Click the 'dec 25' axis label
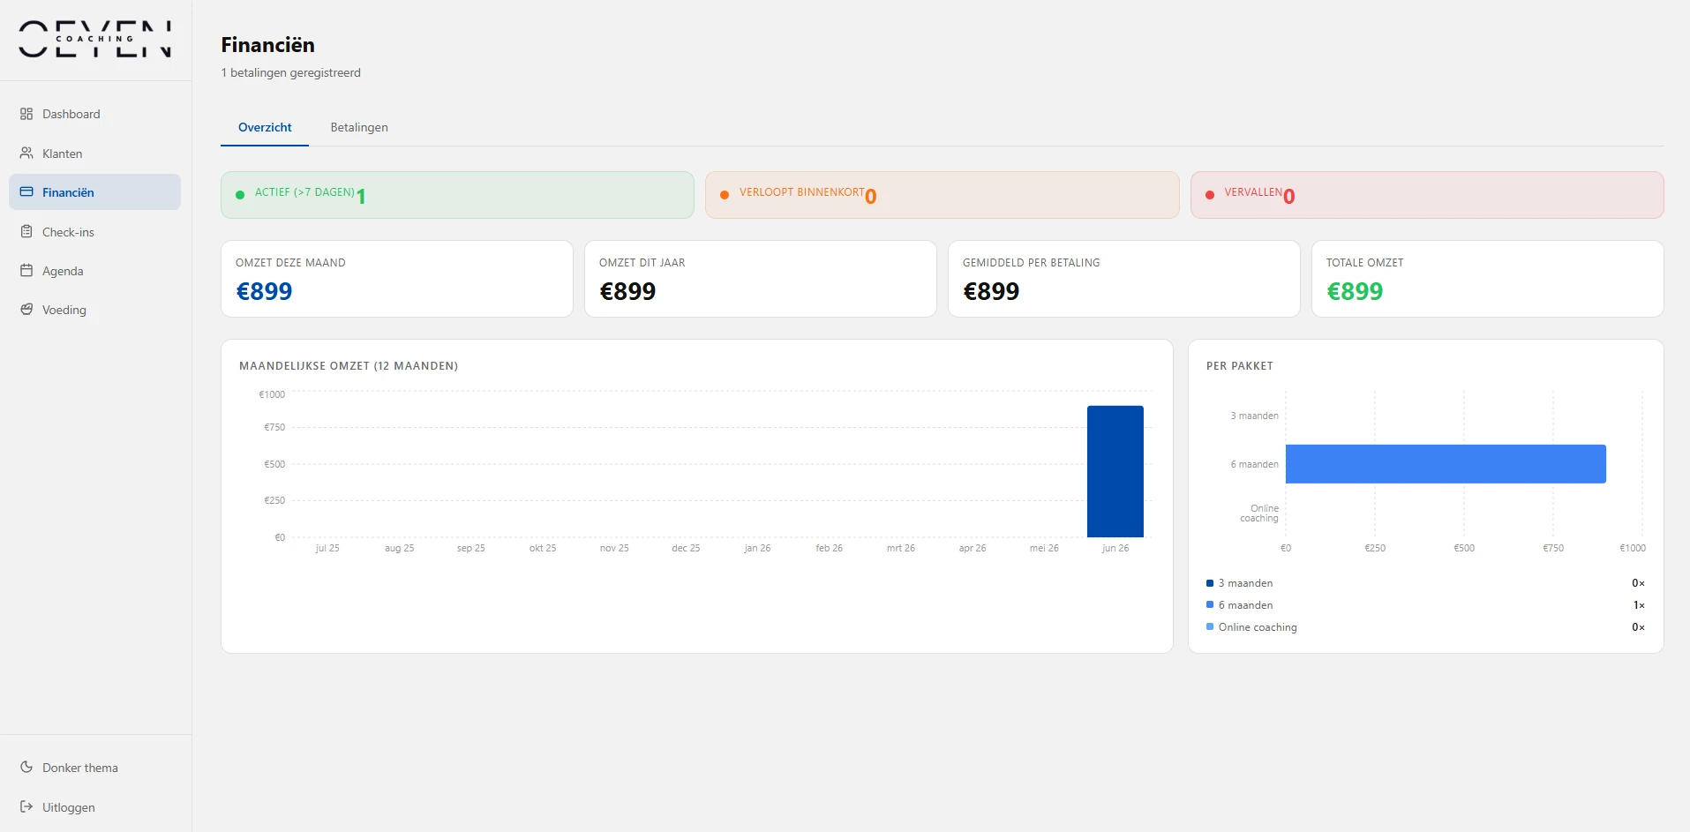Screen dimensions: 1690x832 pyautogui.click(x=686, y=548)
